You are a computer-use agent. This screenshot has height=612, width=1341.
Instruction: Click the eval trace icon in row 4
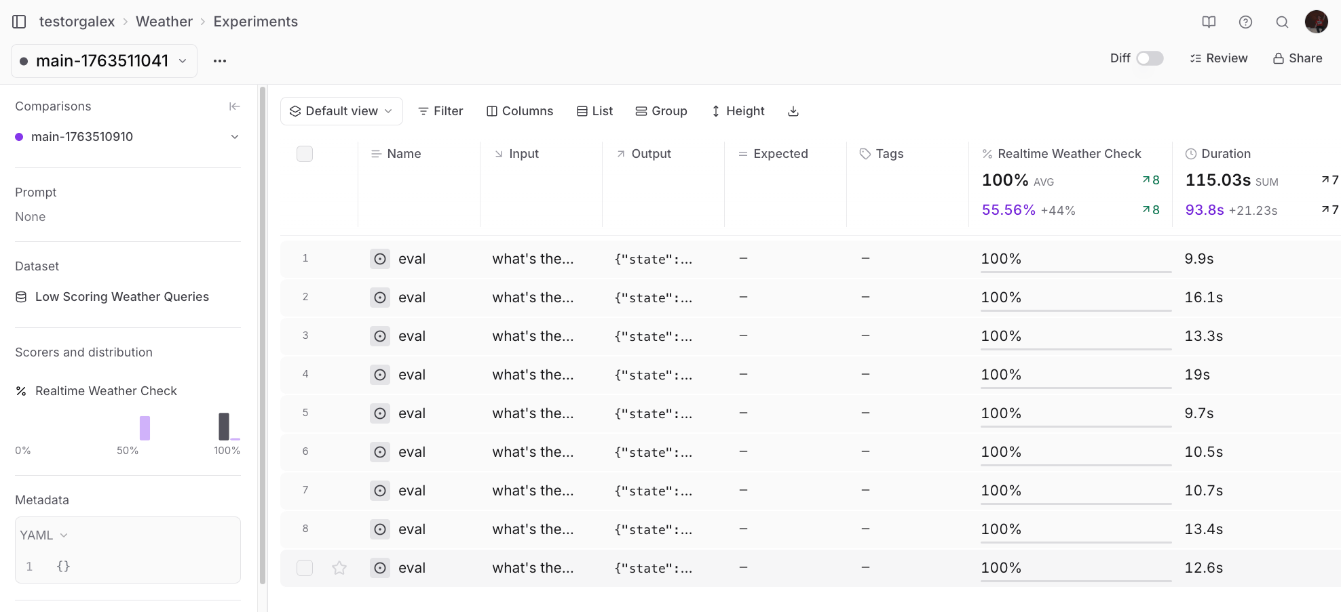[380, 375]
